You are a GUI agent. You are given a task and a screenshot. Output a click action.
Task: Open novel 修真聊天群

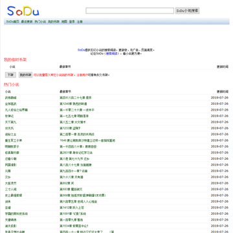click(12, 153)
